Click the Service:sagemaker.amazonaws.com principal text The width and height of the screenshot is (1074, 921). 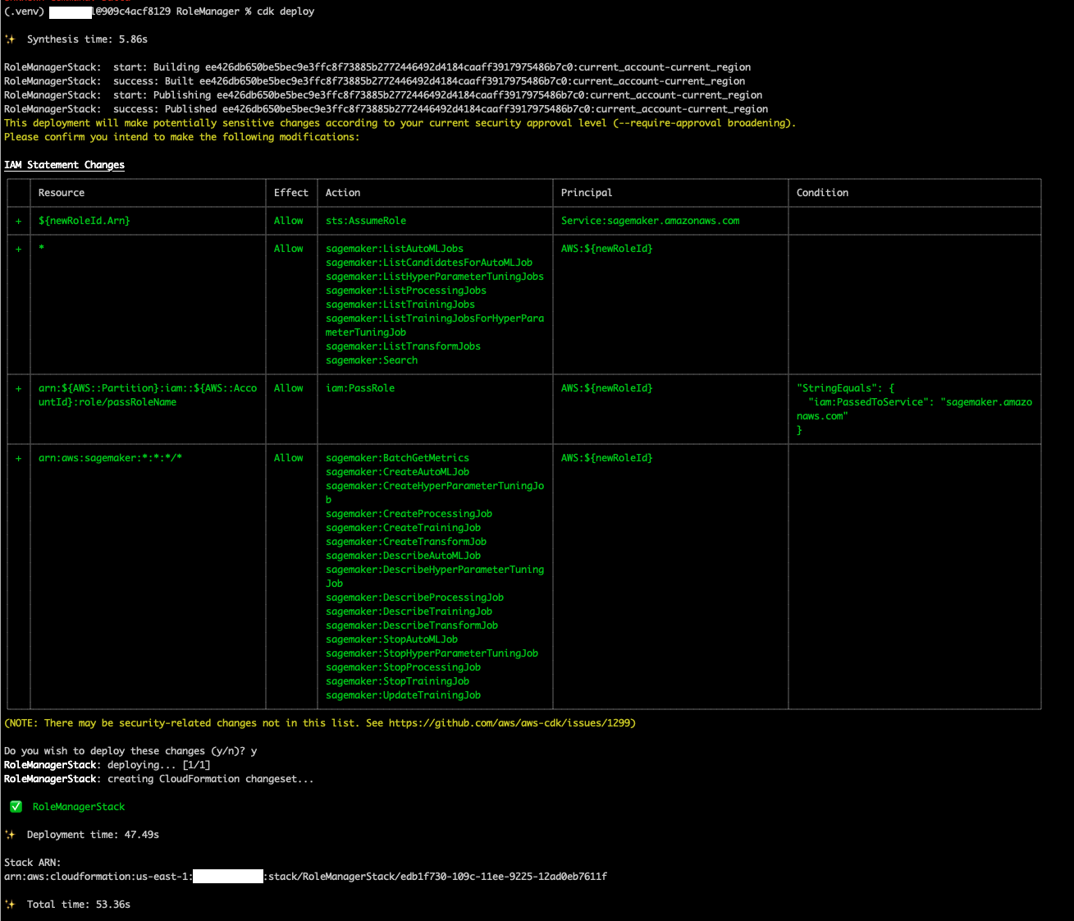click(x=651, y=221)
